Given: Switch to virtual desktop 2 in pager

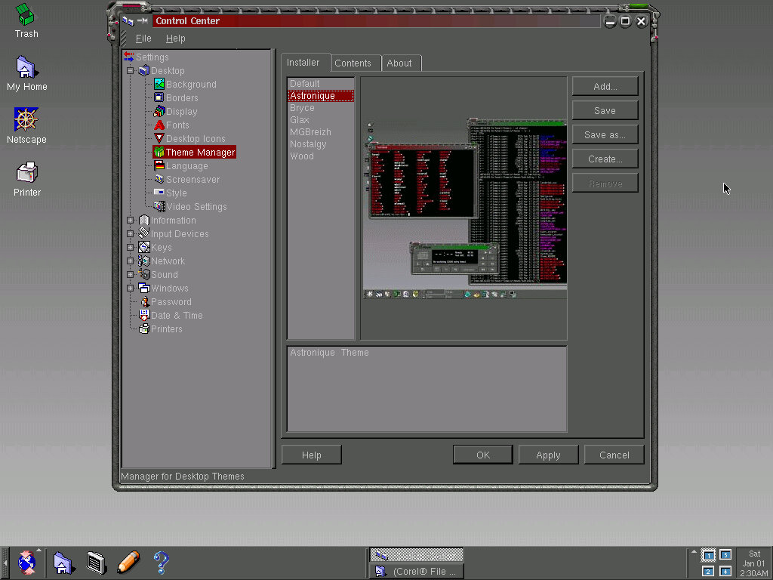Looking at the screenshot, I should [708, 571].
